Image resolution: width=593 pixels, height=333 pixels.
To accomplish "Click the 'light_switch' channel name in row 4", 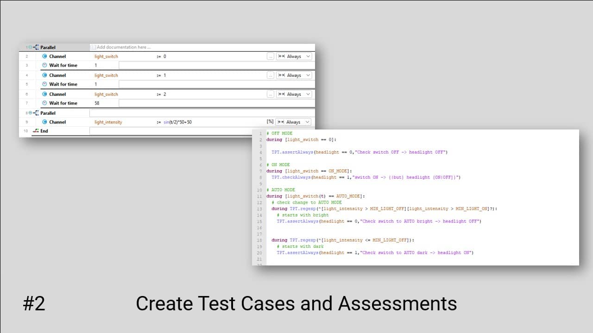I will click(x=106, y=75).
